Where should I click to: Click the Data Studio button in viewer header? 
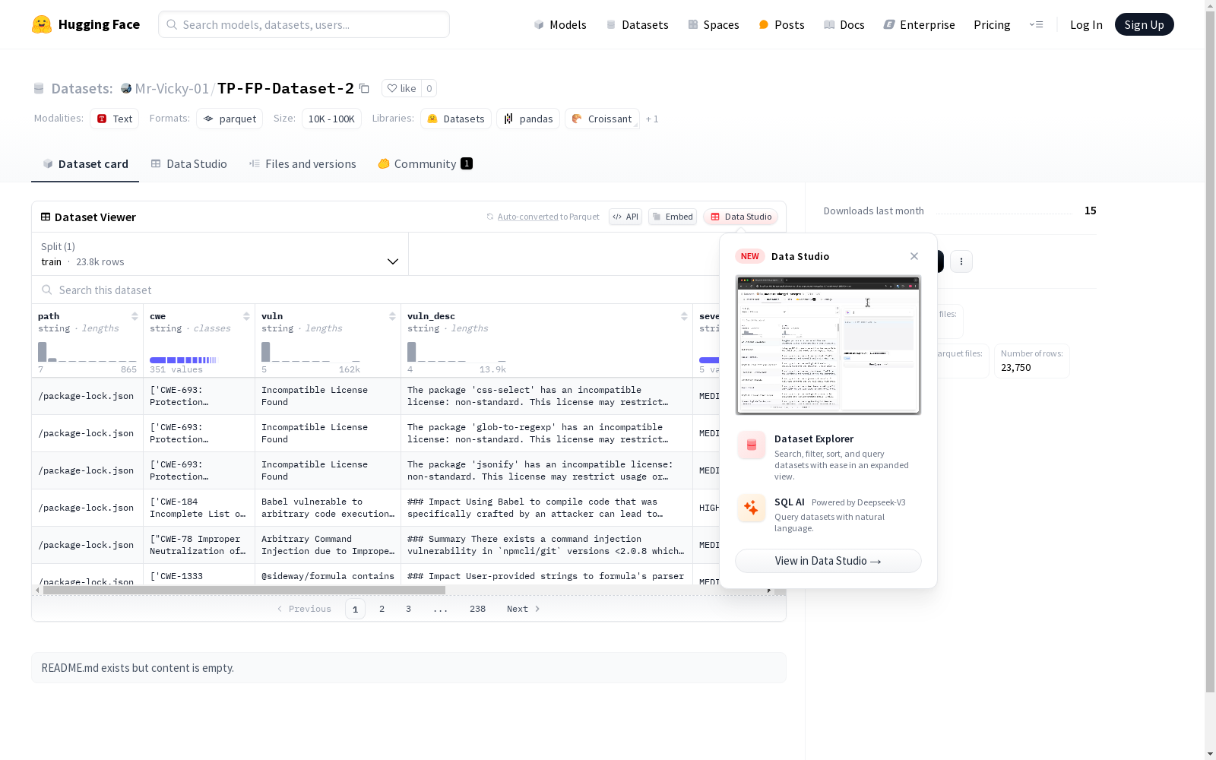click(x=740, y=217)
